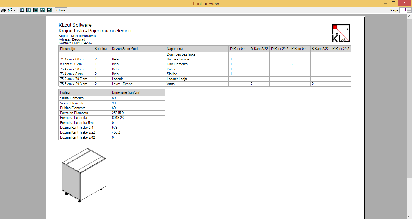The width and height of the screenshot is (412, 219).
Task: Increase page number with up arrow
Action: (409, 9)
